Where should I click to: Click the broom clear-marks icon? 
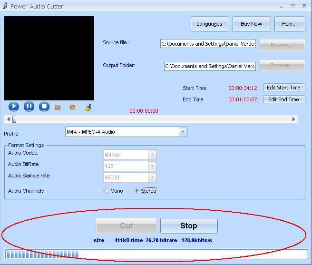click(88, 108)
